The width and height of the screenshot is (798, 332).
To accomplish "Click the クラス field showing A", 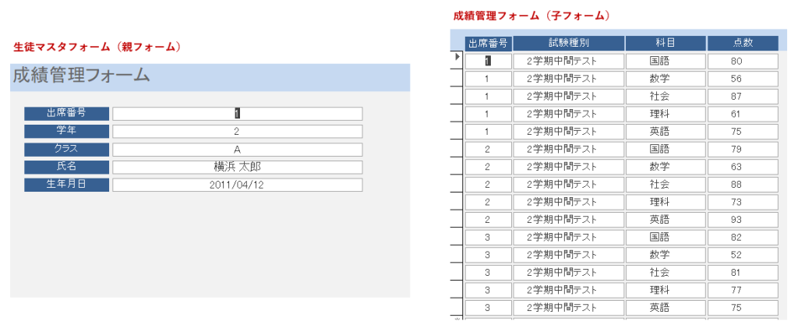I will [237, 149].
